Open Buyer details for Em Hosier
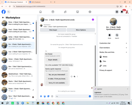The image size is (132, 105). coord(53,60)
